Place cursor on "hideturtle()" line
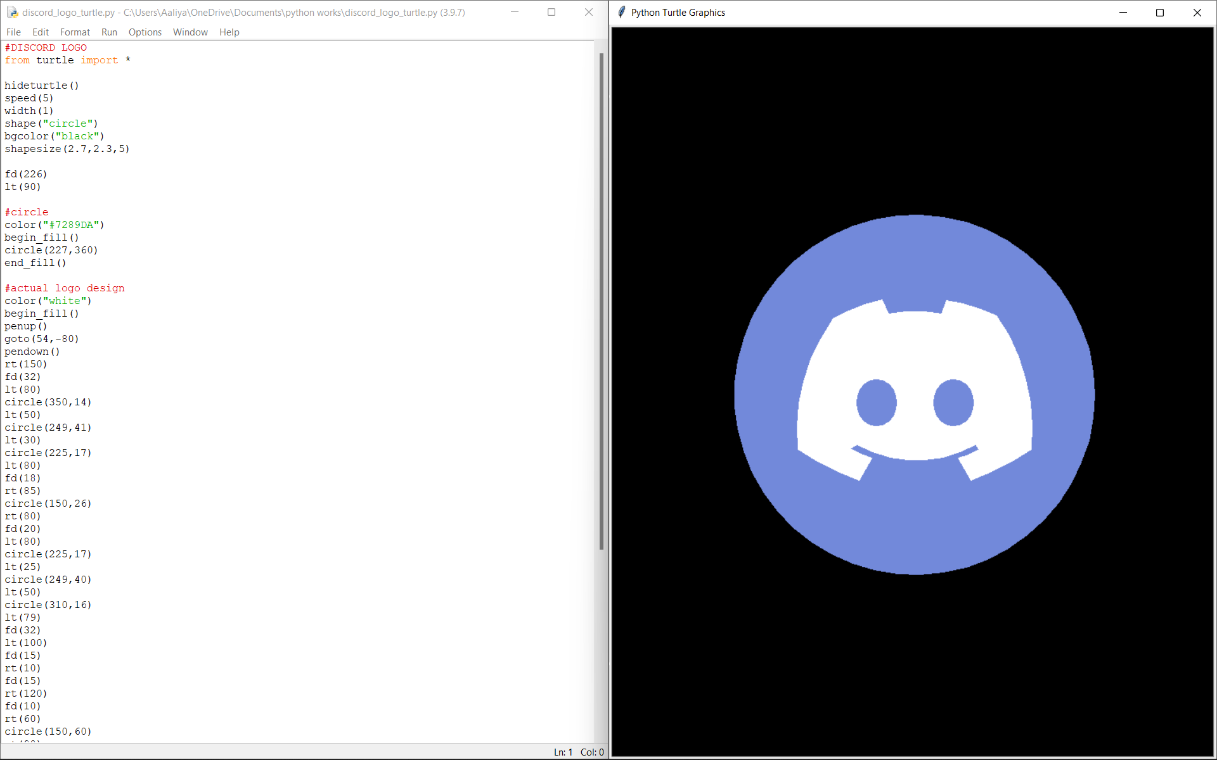 42,85
